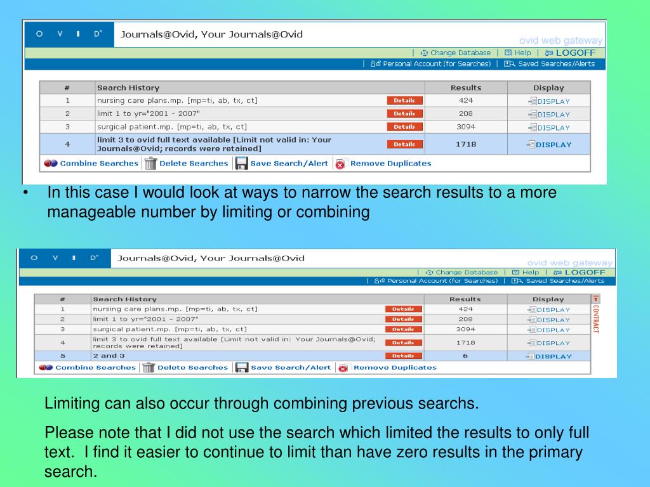This screenshot has height=487, width=650.
Task: Click Details for nursing care plans, bottom screenshot
Action: [x=403, y=309]
